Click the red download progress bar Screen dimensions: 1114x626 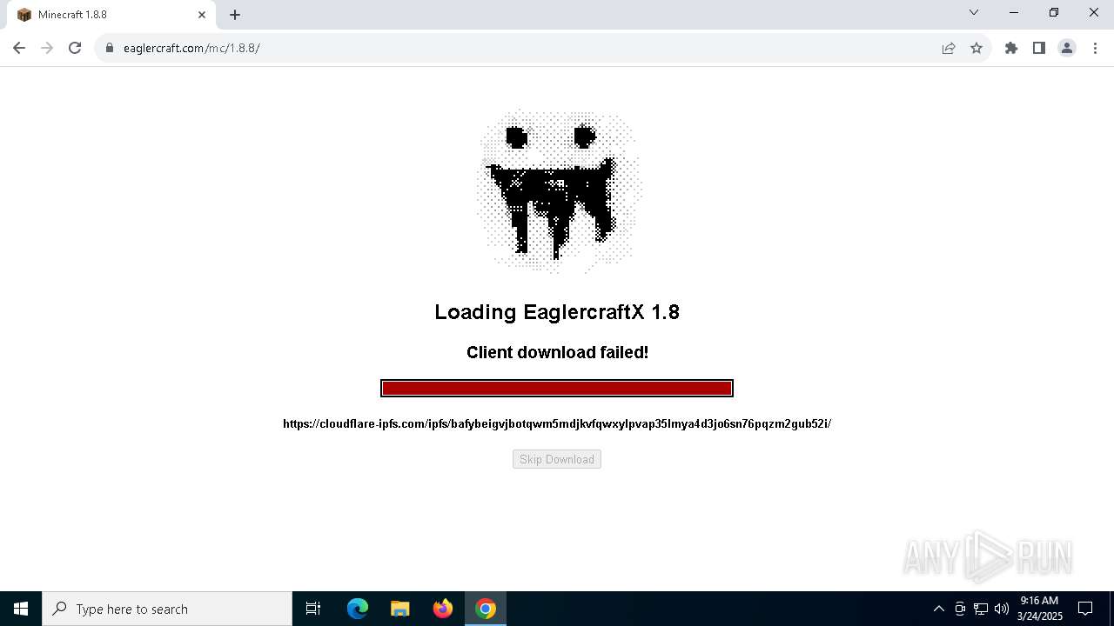coord(557,388)
